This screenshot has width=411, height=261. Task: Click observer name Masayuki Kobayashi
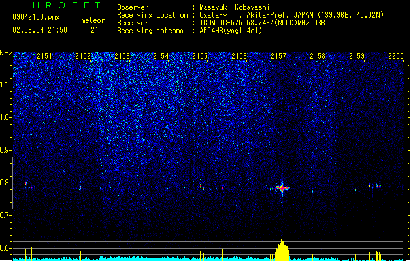235,7
